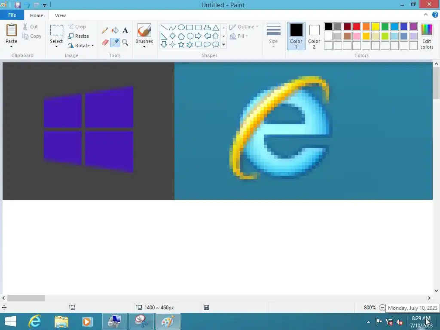Viewport: 440px width, 330px height.
Task: Choose the Left arrow shape
Action: point(207,36)
